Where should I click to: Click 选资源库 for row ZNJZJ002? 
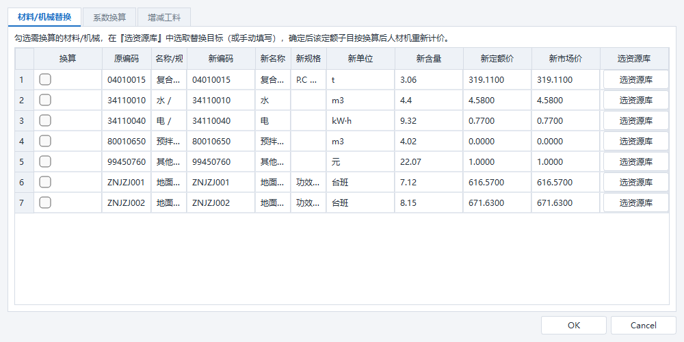point(635,203)
